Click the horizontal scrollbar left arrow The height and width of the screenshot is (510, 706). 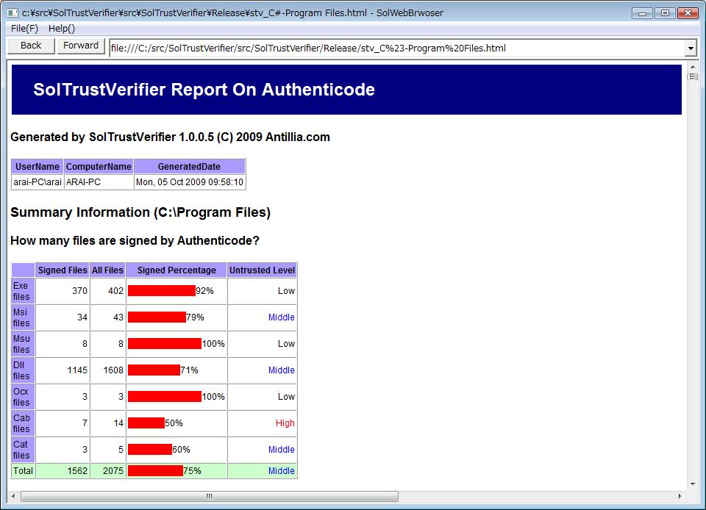tap(13, 496)
